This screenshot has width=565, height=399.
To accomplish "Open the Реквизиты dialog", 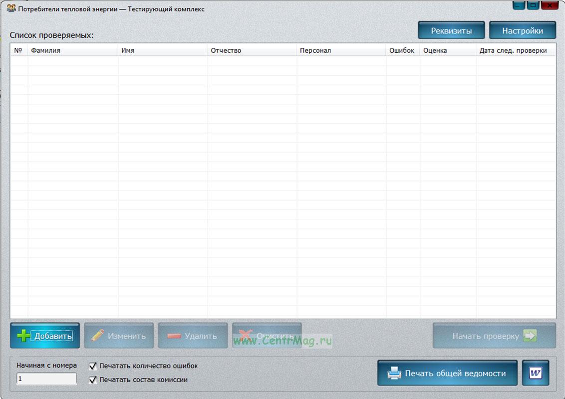I will click(x=451, y=30).
